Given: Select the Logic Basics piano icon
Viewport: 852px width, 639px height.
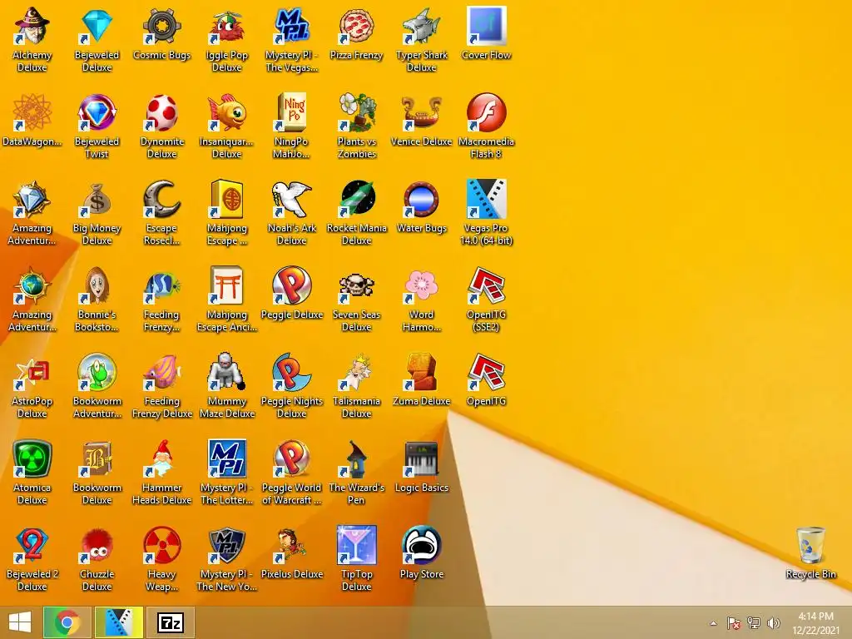Looking at the screenshot, I should (422, 458).
